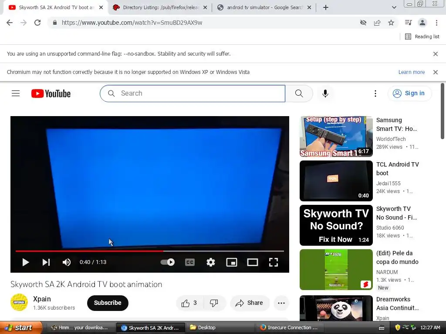Start voice search with microphone
This screenshot has width=446, height=334.
coord(325,94)
